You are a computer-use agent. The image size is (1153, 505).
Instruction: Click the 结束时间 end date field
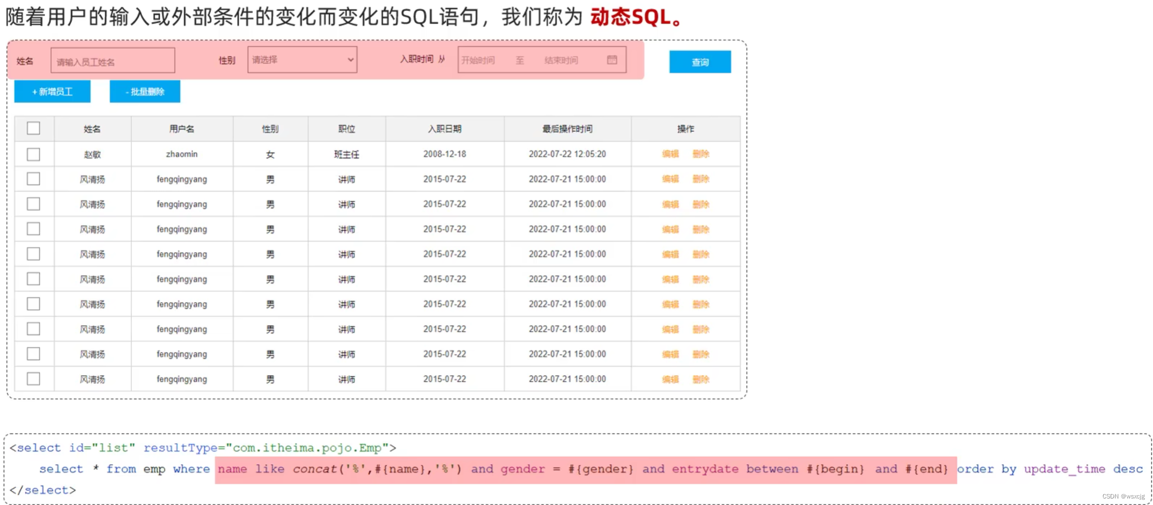[x=561, y=60]
